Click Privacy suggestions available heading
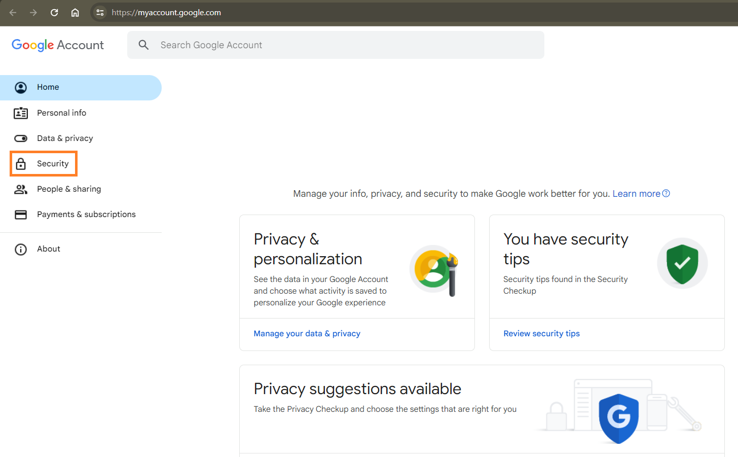Viewport: 738px width, 457px height. click(x=357, y=389)
